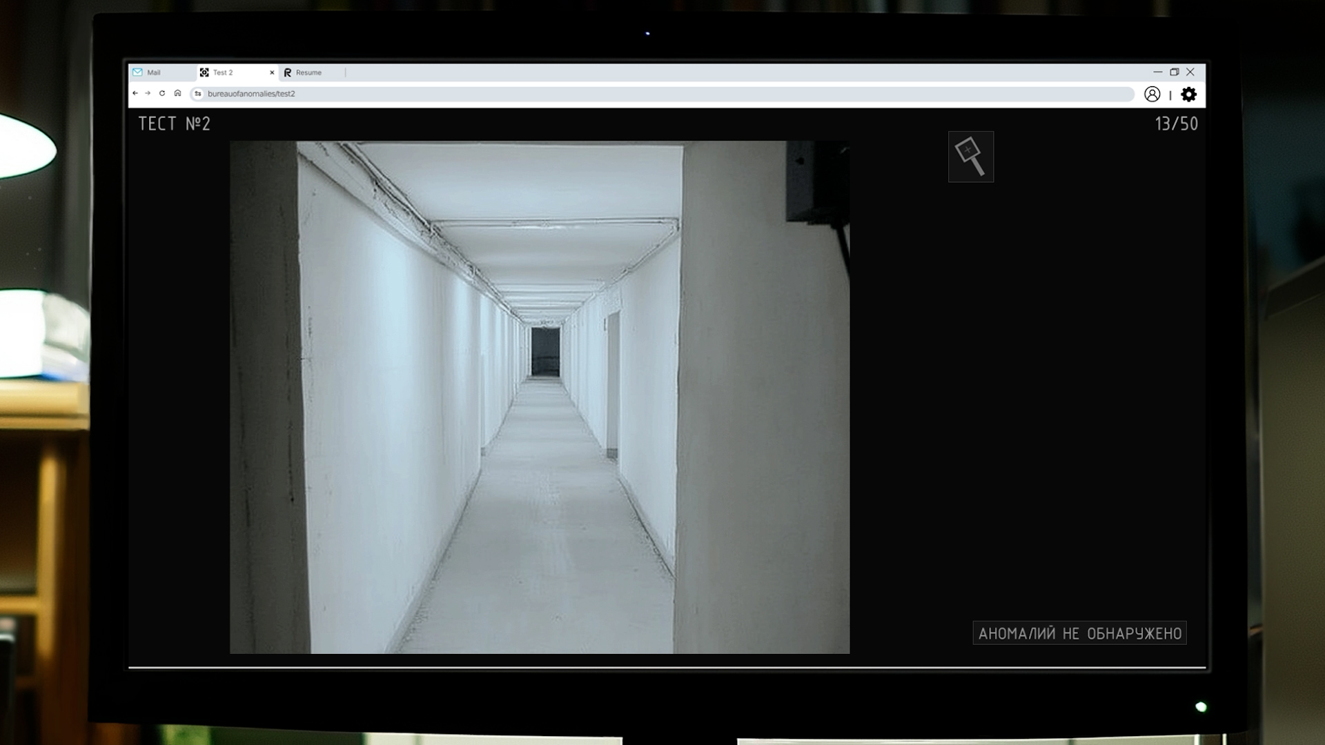This screenshot has width=1325, height=745.
Task: Click the home navigation icon
Action: pos(178,92)
